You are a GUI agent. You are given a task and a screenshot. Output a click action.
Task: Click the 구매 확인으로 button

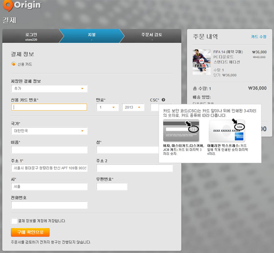[x=30, y=232]
